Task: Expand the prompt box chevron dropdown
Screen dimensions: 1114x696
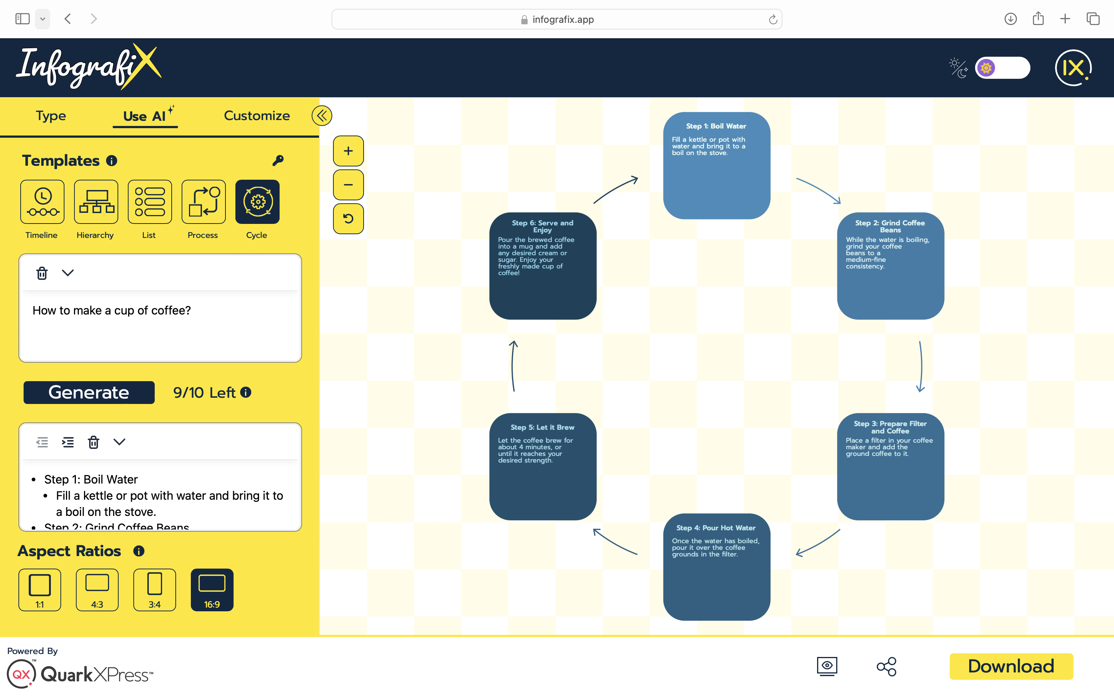Action: [68, 273]
